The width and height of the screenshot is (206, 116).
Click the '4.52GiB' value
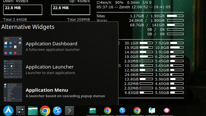pyautogui.click(x=162, y=70)
